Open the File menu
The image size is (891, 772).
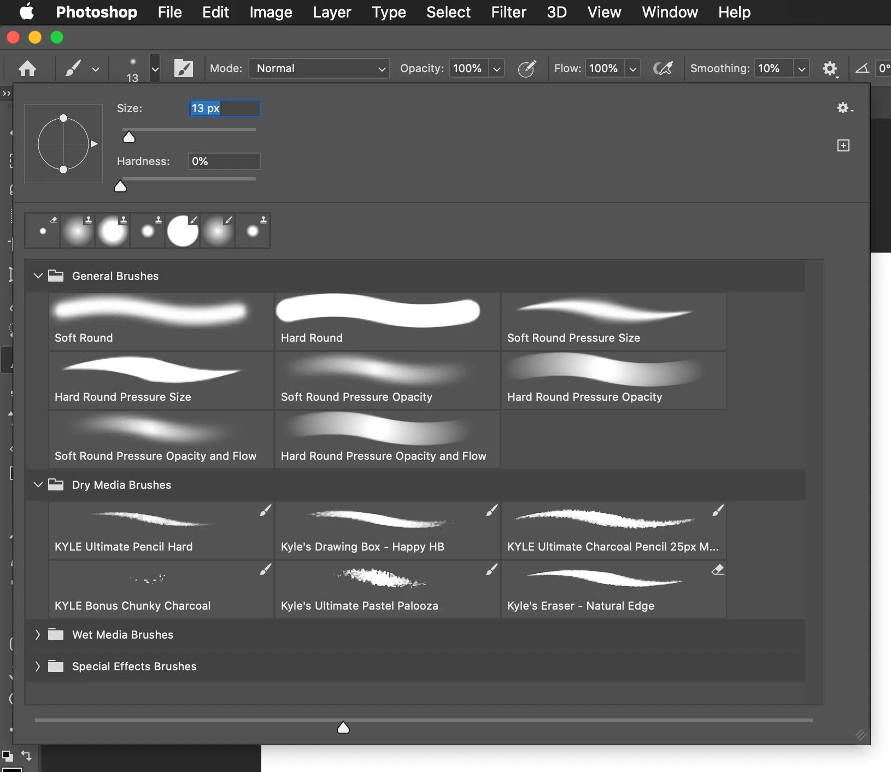pos(169,12)
